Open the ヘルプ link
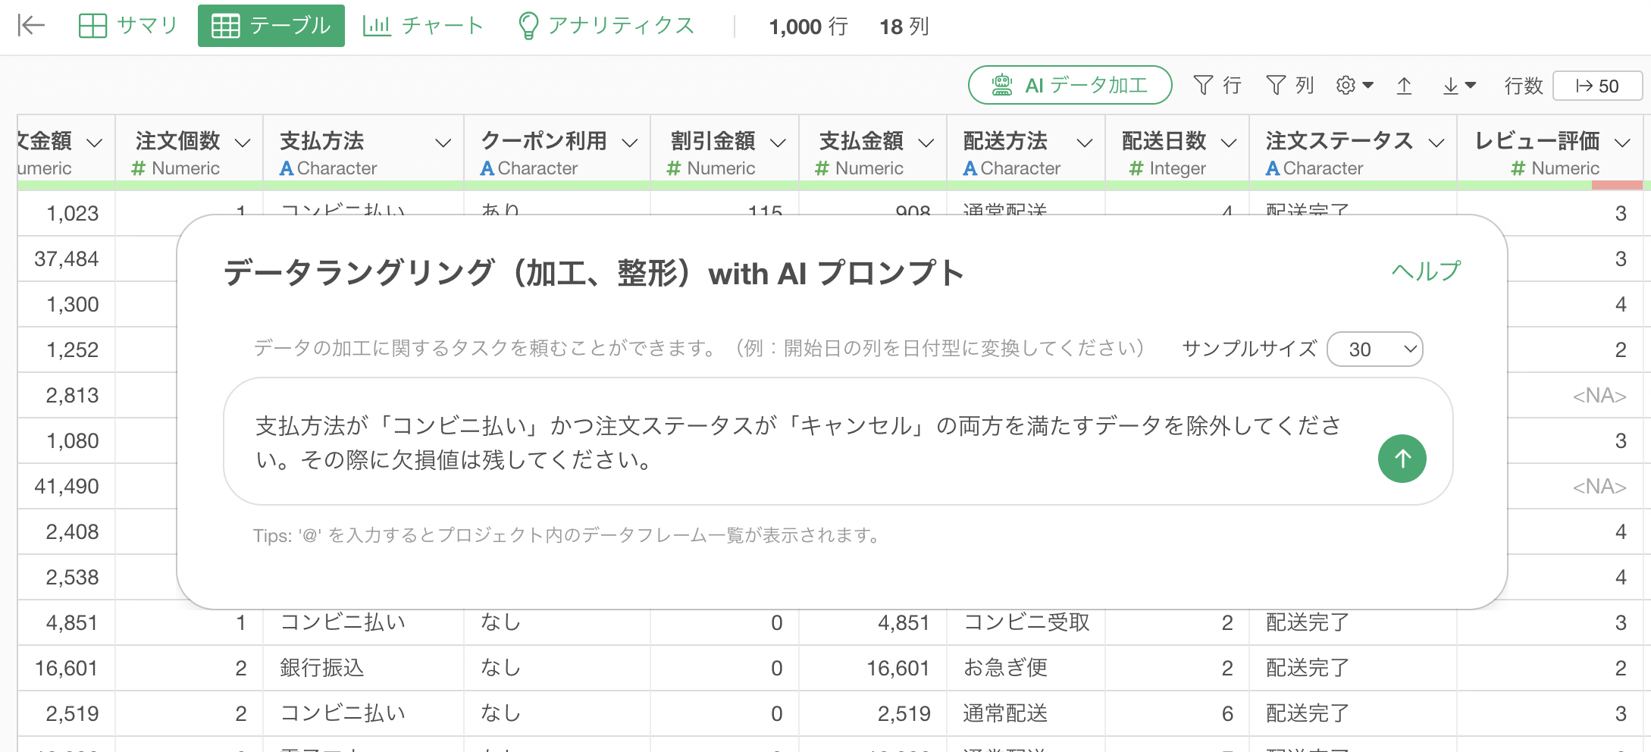The width and height of the screenshot is (1651, 752). [1425, 271]
